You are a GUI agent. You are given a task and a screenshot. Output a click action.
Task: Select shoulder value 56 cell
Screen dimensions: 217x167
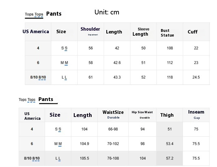(91, 48)
